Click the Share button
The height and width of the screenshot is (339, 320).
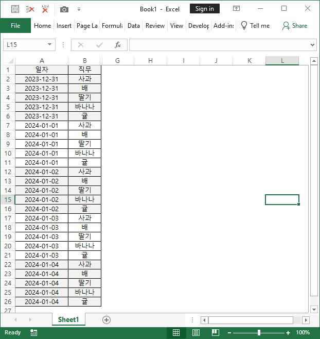[x=294, y=26]
